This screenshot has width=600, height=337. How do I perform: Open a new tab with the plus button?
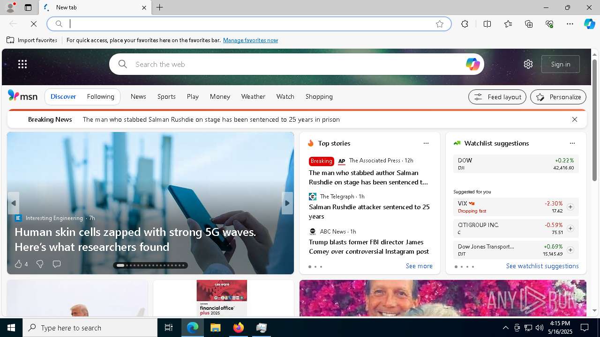click(160, 7)
